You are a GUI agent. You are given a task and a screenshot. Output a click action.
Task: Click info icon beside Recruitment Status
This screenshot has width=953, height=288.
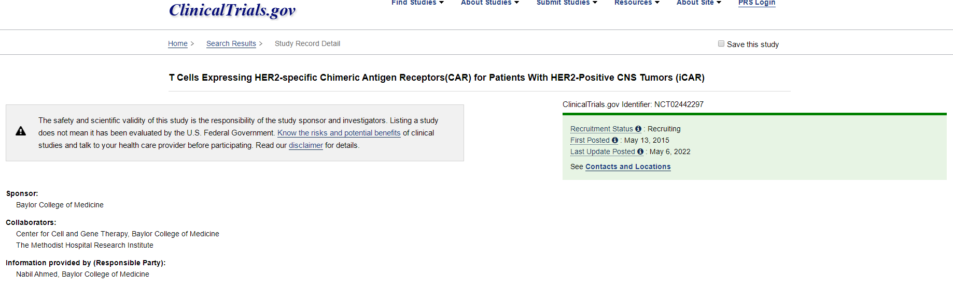[638, 129]
